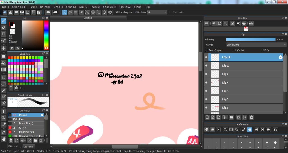Enable radial snap guide

pos(87,12)
